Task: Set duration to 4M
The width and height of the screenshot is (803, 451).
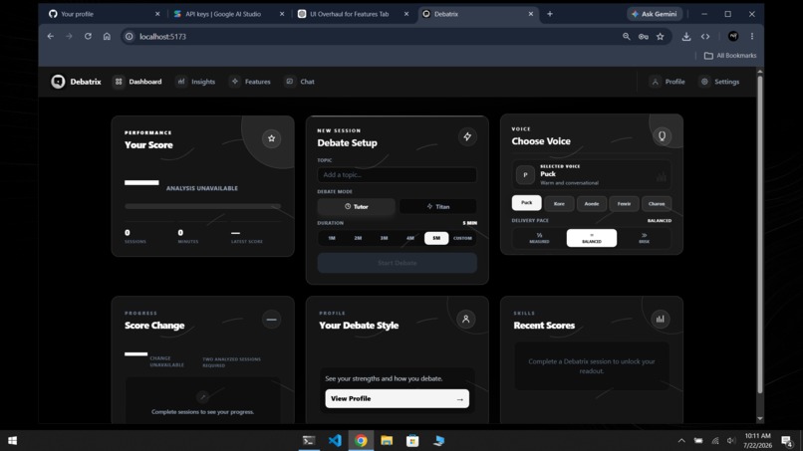Action: point(409,238)
